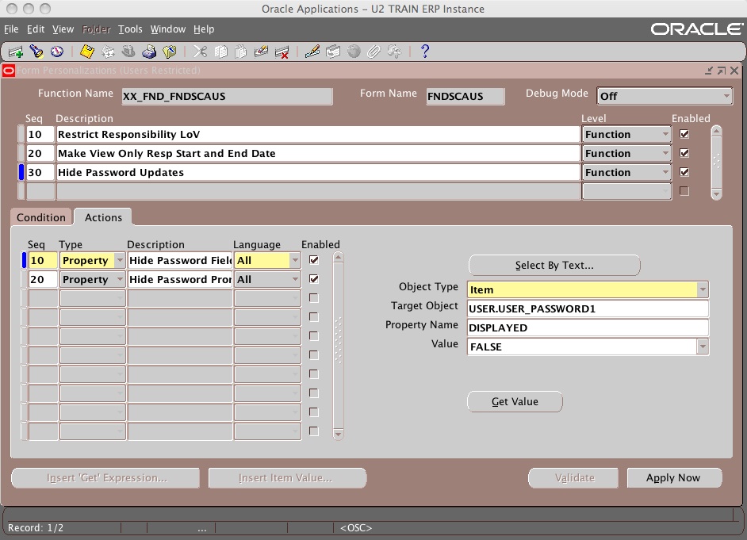
Task: Open the Window menu
Action: pyautogui.click(x=167, y=29)
